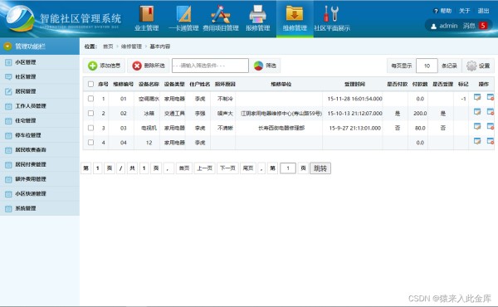
Task: Edit record row 02 icon
Action: coord(477,112)
